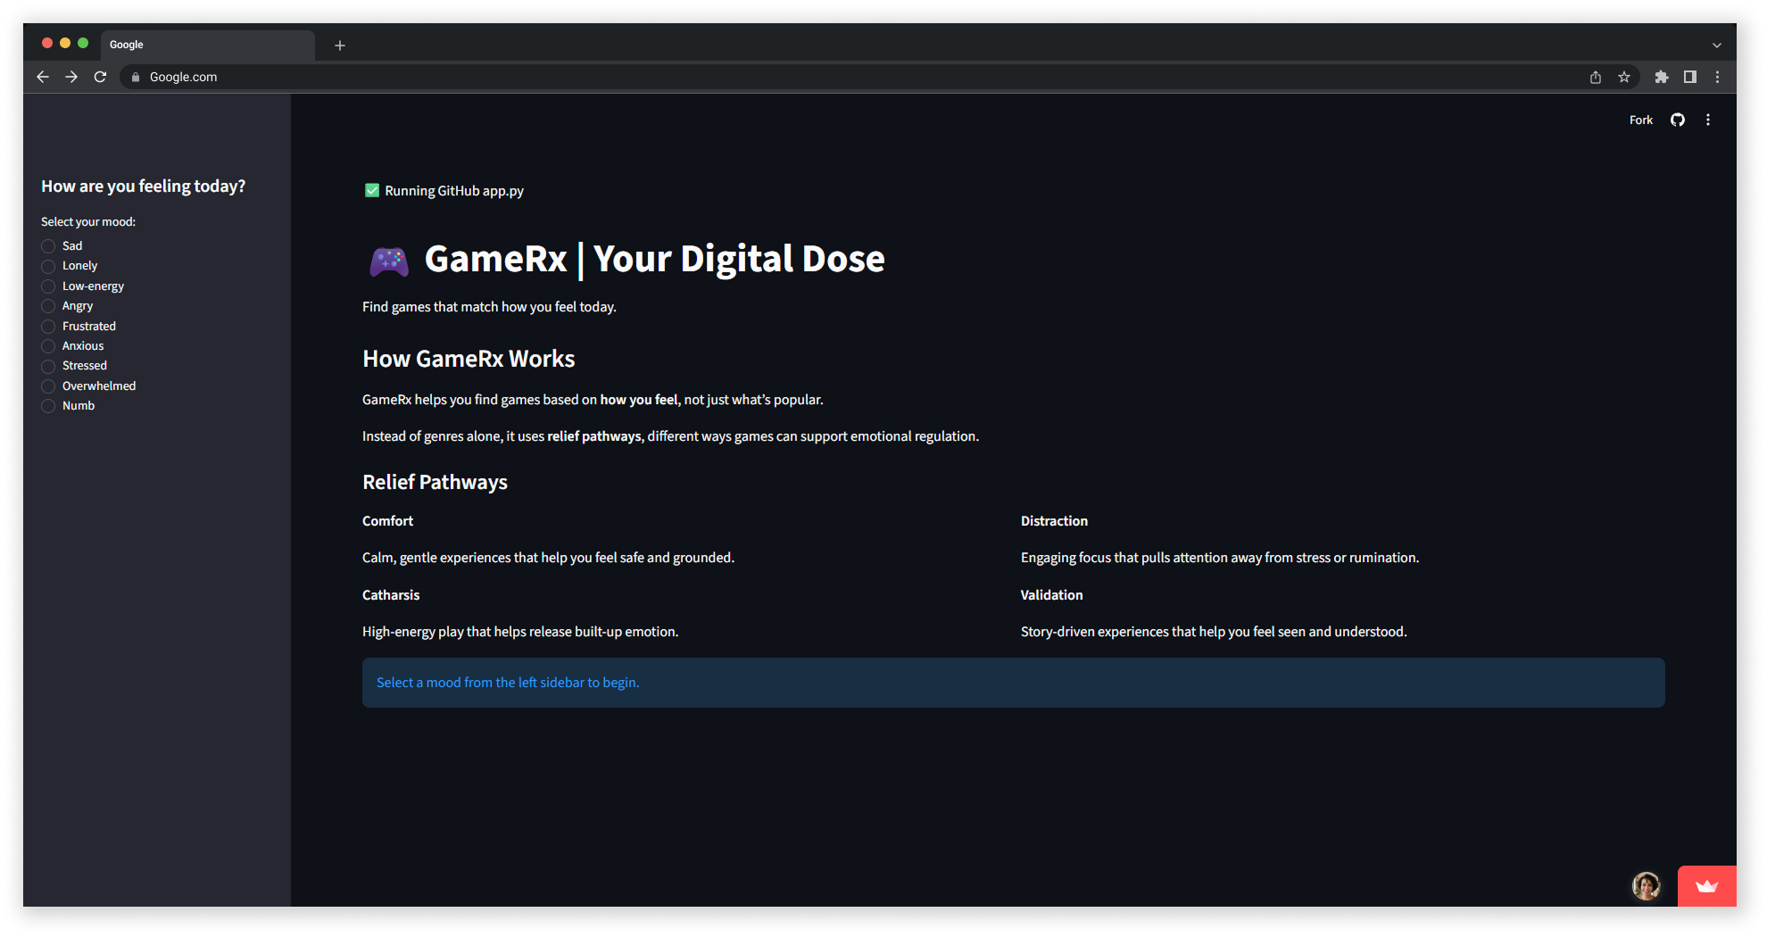Click the lock icon next to Google.com
This screenshot has height=937, width=1767.
coord(136,78)
